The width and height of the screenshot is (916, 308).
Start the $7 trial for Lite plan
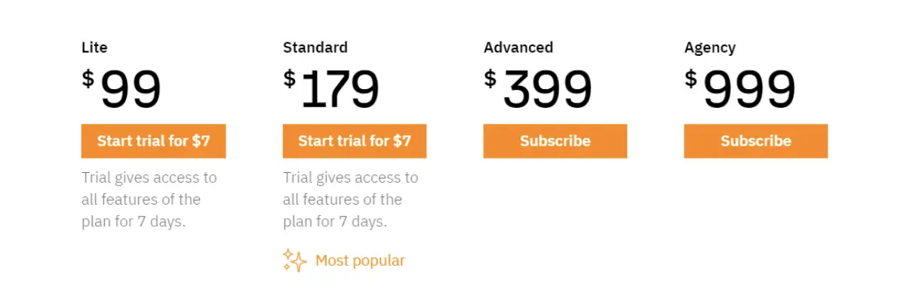tap(153, 141)
